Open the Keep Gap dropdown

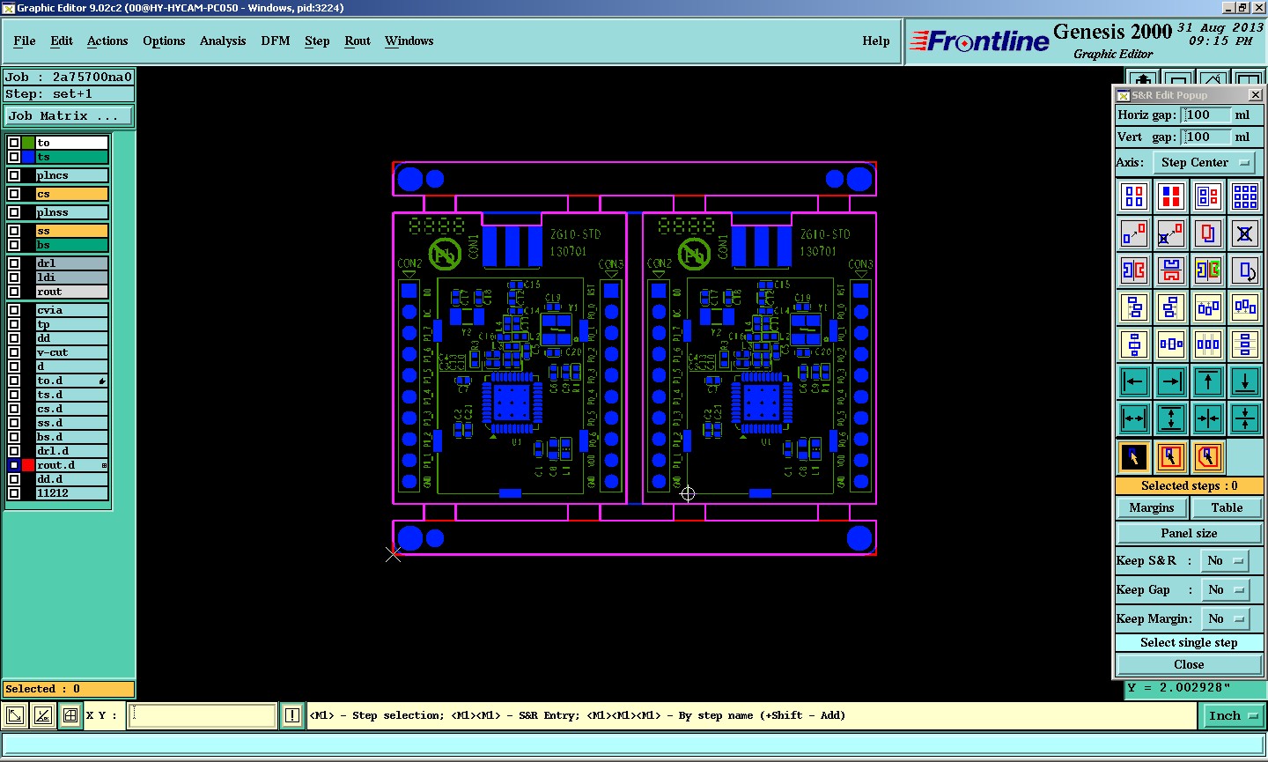pyautogui.click(x=1226, y=589)
